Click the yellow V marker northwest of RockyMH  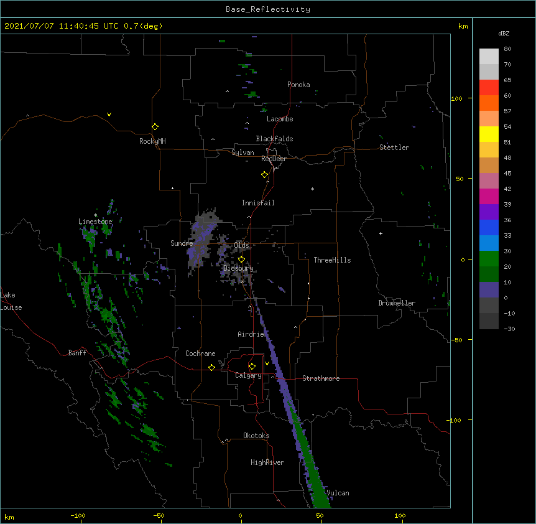[109, 115]
